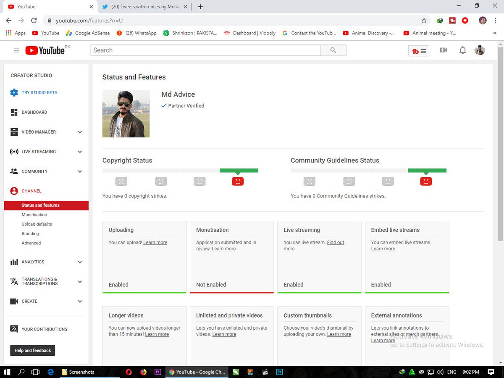This screenshot has height=378, width=504.
Task: Expand Translations & Transcriptions section
Action: [80, 282]
